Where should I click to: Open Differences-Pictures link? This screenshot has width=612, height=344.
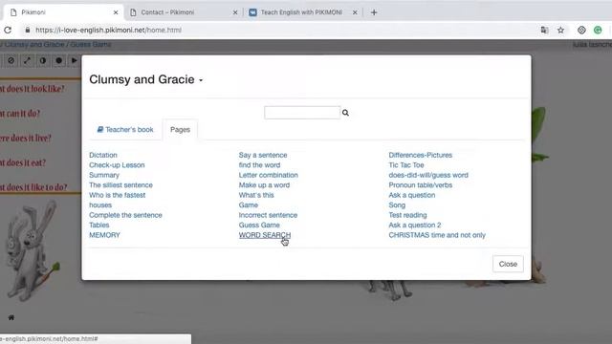coord(421,155)
